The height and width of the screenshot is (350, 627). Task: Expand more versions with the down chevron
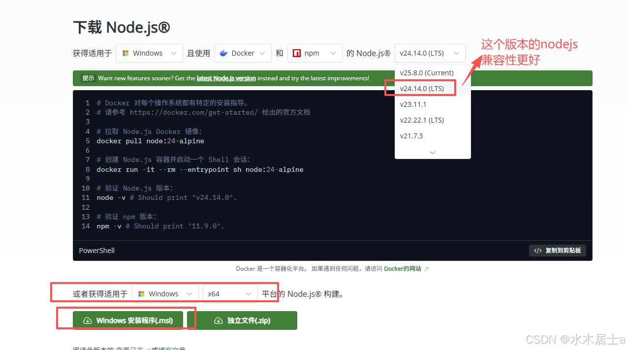click(x=433, y=153)
